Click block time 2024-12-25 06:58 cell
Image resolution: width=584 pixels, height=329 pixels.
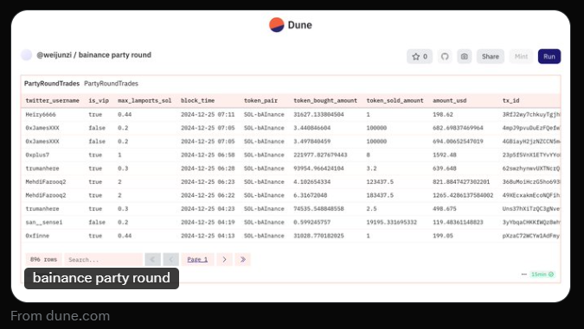(x=208, y=155)
